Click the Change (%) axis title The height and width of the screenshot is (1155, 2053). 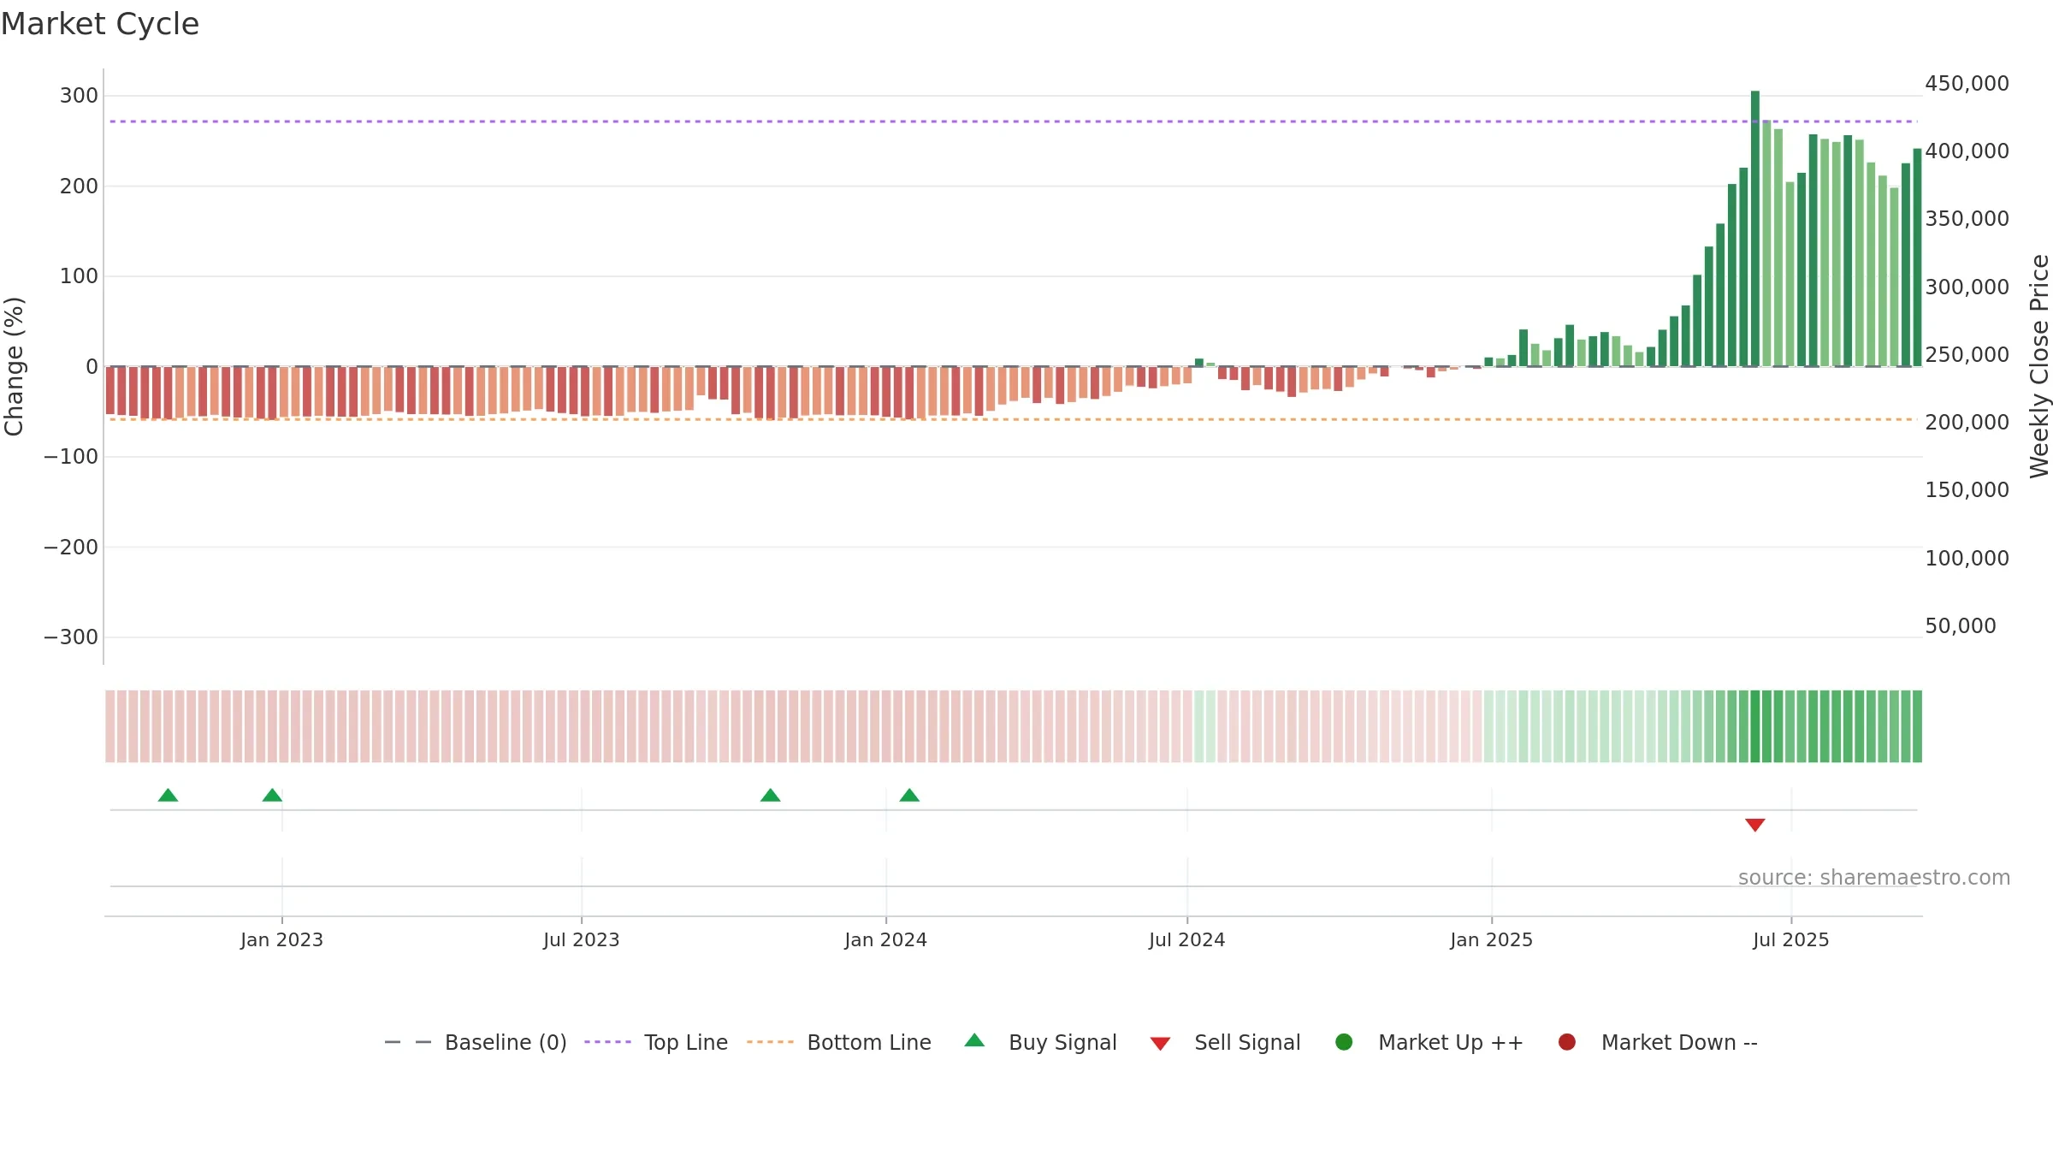[x=15, y=366]
